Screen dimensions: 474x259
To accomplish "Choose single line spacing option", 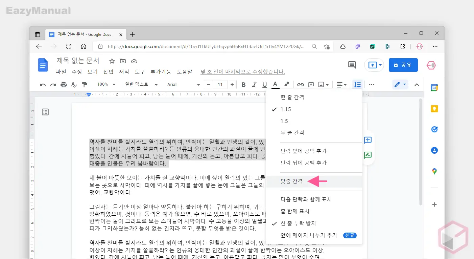I will click(x=314, y=97).
